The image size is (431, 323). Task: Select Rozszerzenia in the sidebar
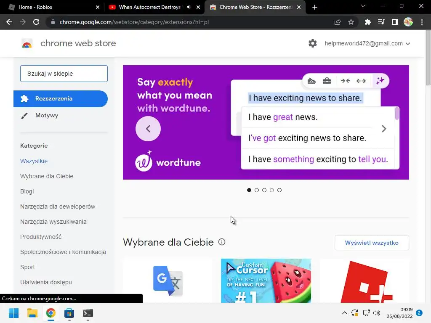click(61, 98)
